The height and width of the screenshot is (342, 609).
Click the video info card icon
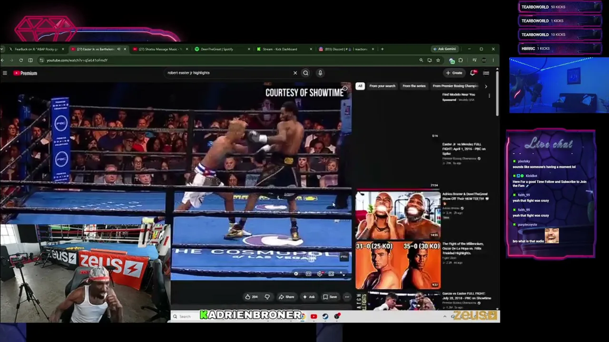(x=345, y=88)
